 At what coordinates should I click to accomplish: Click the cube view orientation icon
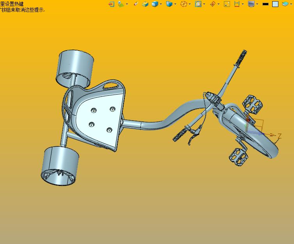pyautogui.click(x=169, y=4)
